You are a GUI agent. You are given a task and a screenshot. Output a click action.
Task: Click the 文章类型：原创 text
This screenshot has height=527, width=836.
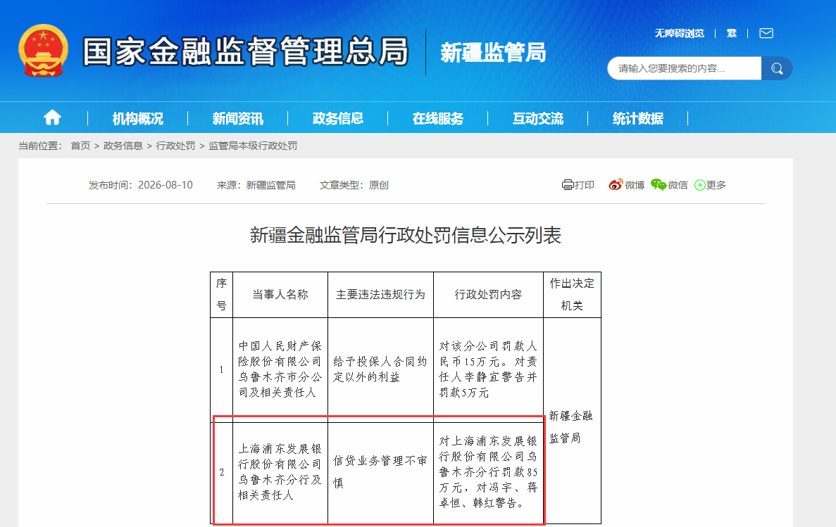pos(354,185)
